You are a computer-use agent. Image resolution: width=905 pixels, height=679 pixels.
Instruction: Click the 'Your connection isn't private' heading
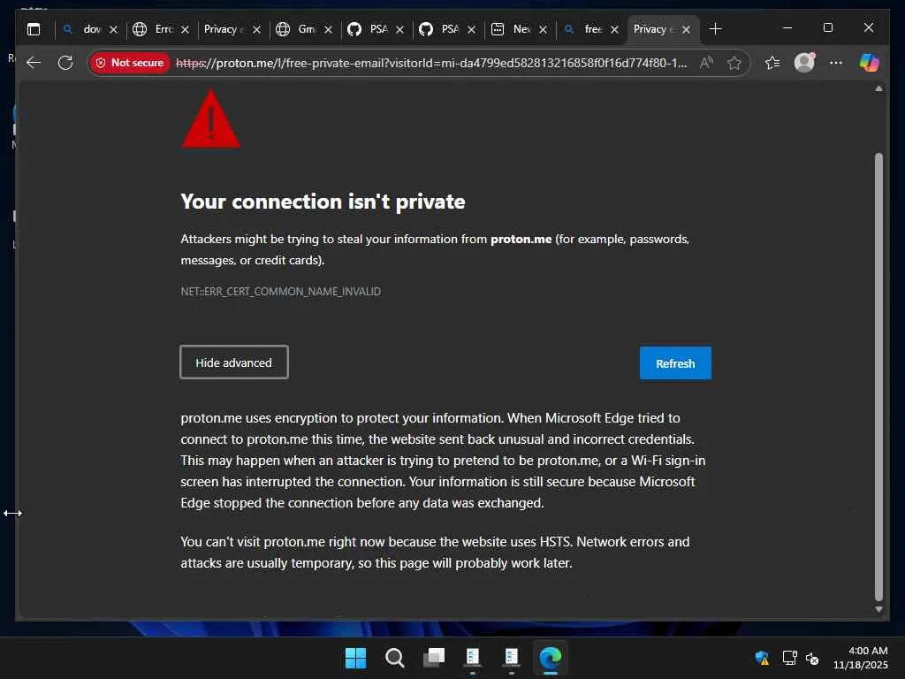click(323, 202)
